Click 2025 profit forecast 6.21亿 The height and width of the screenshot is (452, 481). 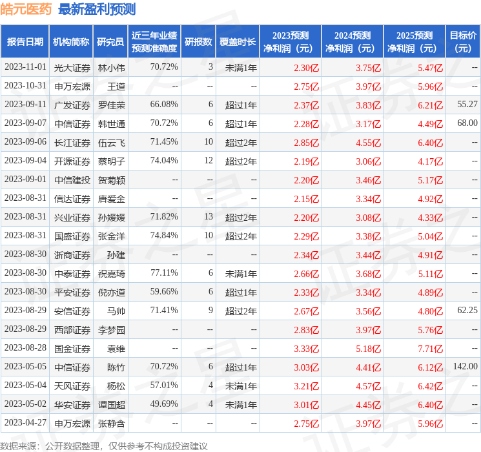tap(430, 105)
